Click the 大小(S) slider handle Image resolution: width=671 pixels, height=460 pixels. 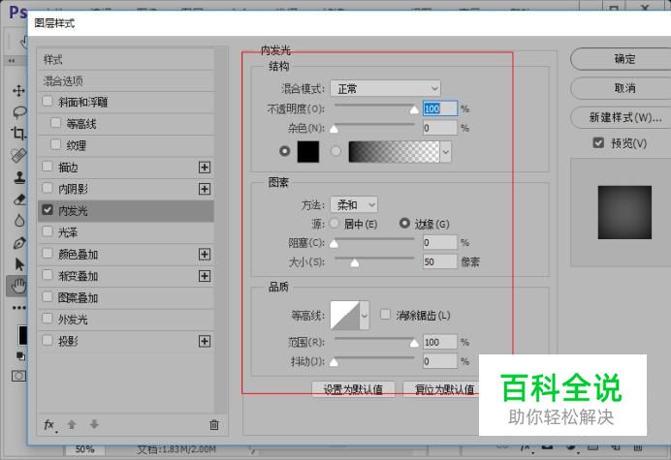[354, 262]
